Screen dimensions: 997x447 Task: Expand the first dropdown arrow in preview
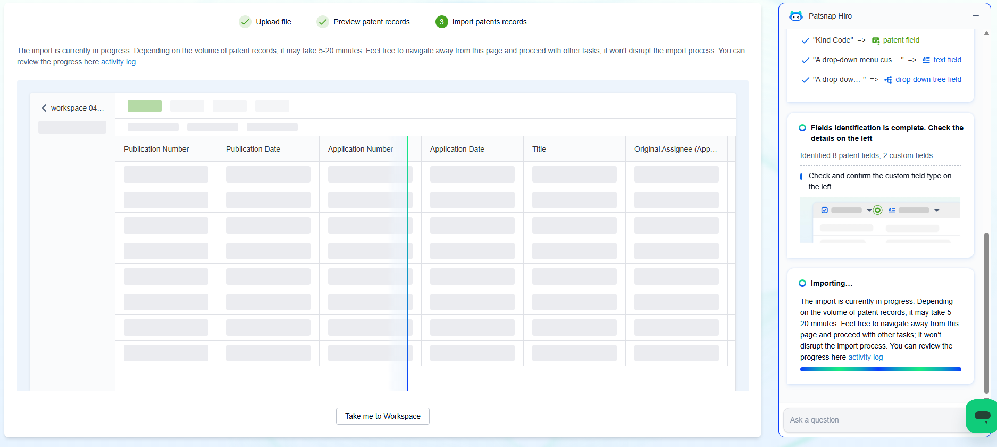(869, 210)
